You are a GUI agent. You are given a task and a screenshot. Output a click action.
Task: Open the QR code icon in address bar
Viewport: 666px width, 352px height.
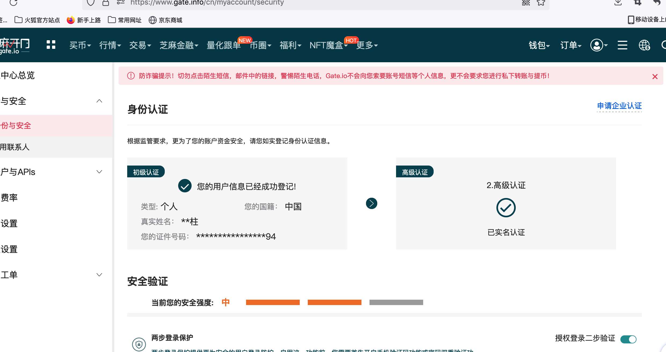tap(526, 3)
